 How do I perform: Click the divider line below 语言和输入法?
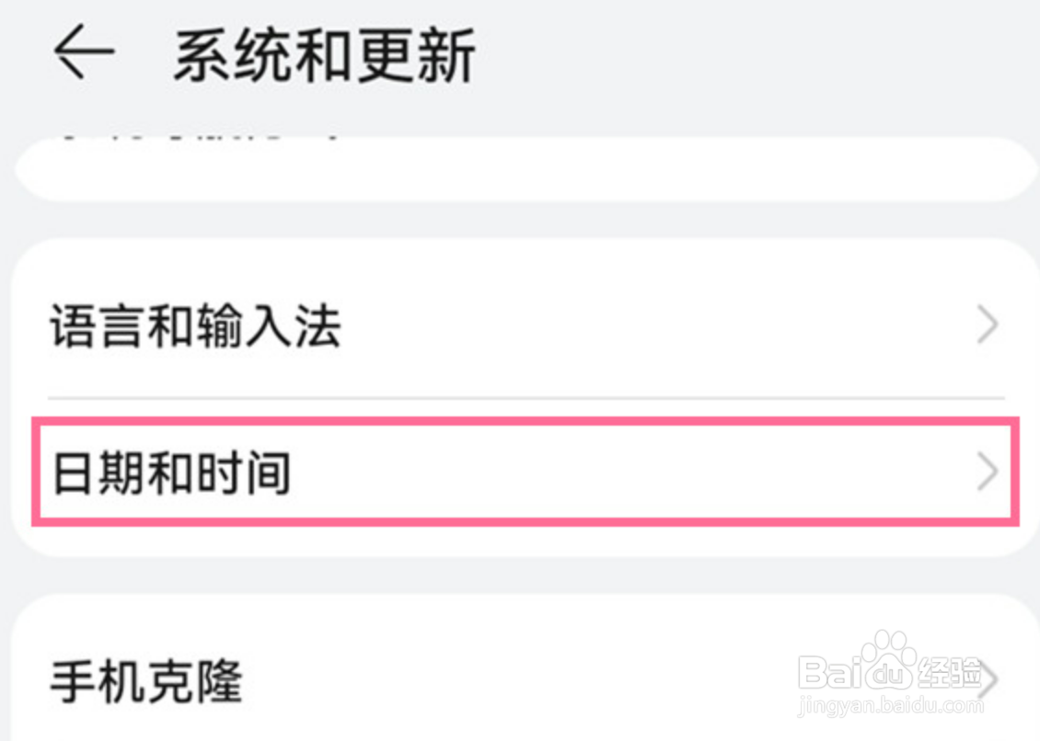coord(525,398)
